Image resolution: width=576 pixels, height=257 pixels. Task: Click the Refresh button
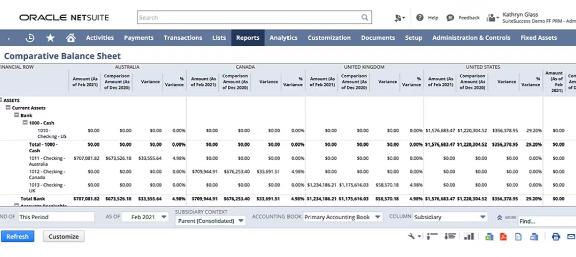18,237
